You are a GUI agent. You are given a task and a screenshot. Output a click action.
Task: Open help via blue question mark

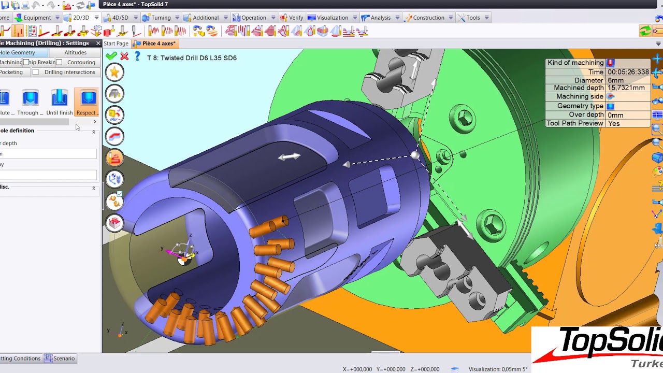click(x=137, y=56)
